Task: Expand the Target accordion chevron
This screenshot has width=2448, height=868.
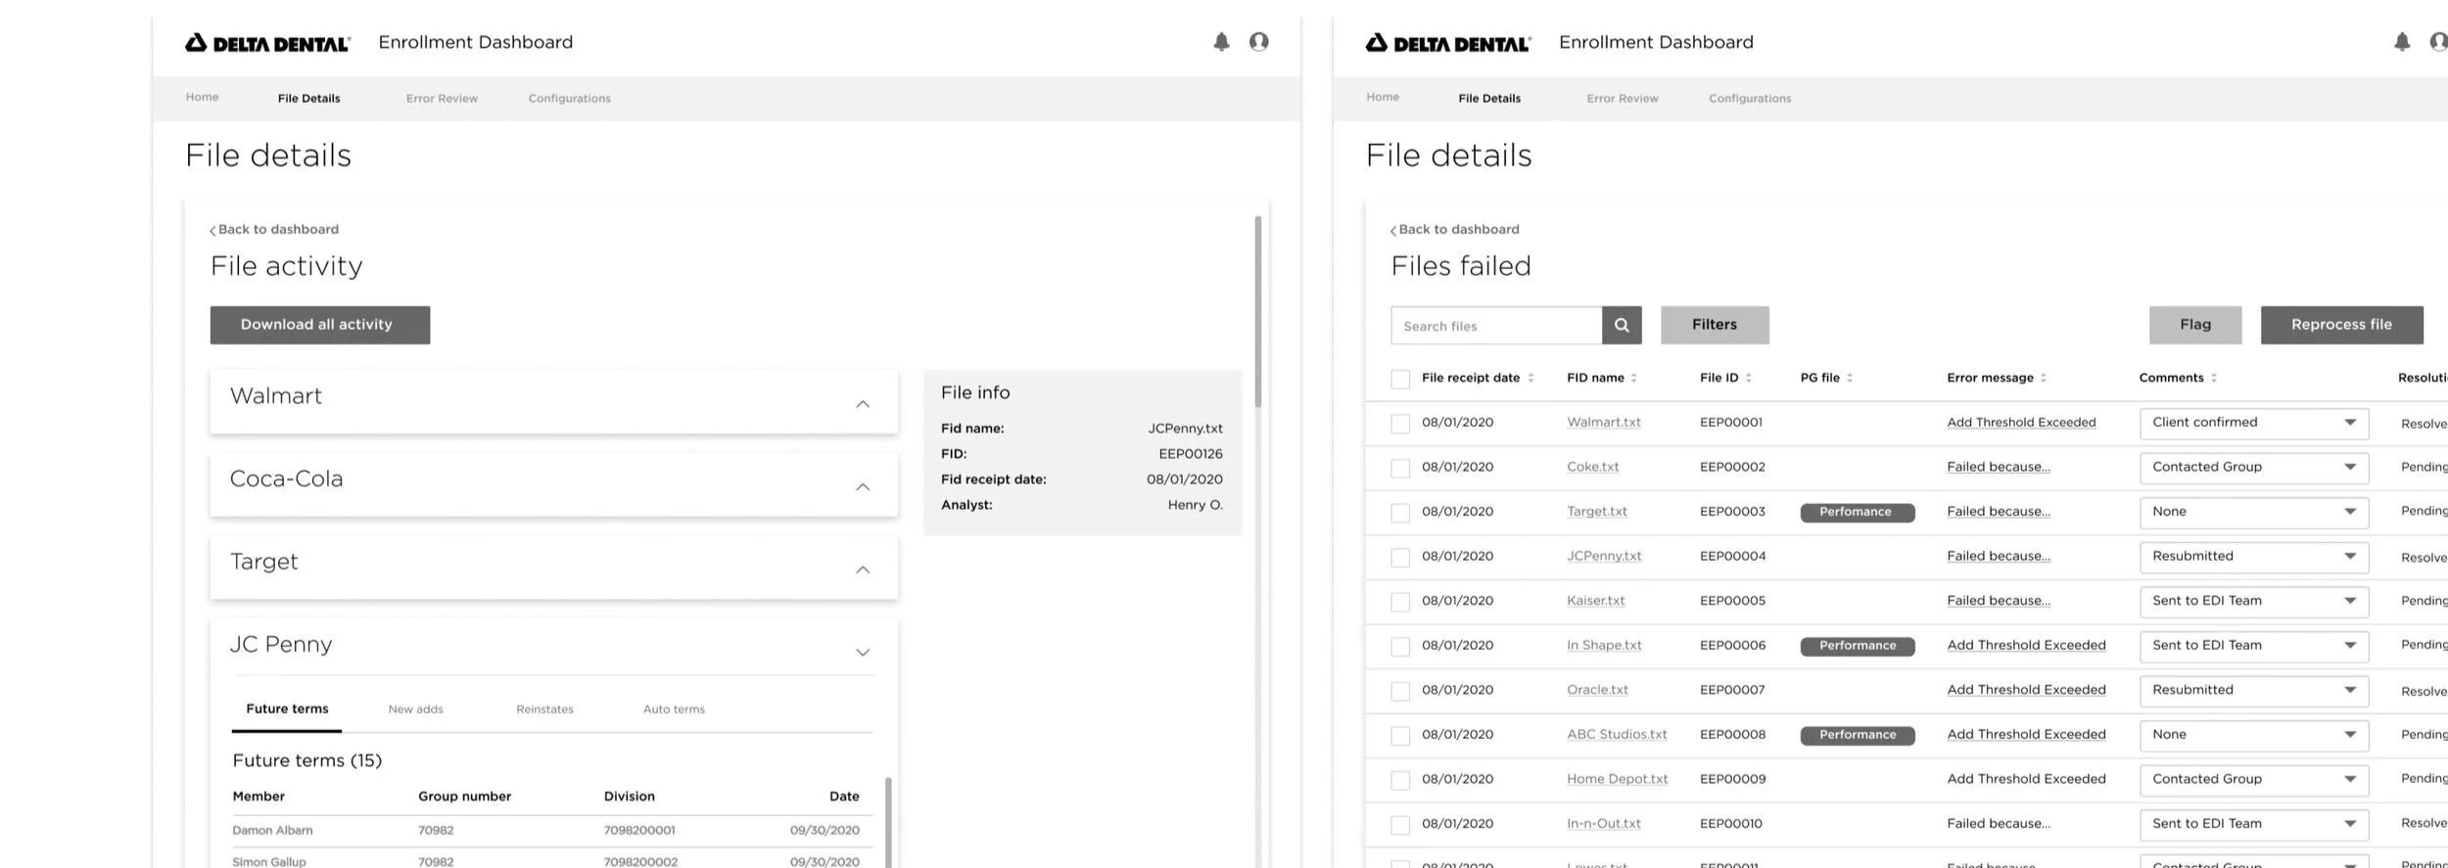Action: click(x=863, y=570)
